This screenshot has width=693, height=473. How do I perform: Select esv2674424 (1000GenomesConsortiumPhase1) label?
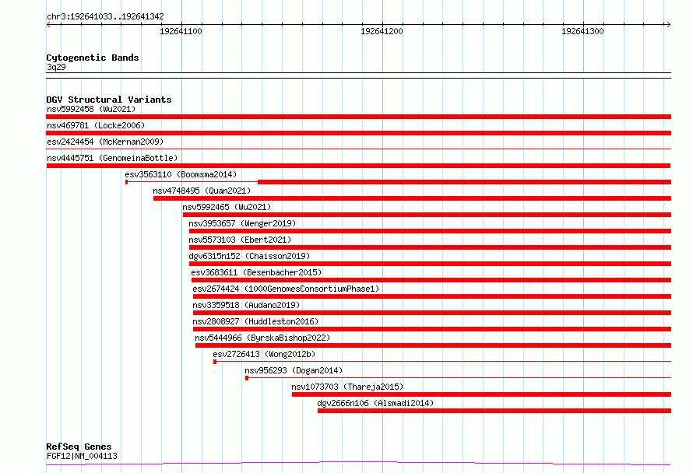(286, 289)
